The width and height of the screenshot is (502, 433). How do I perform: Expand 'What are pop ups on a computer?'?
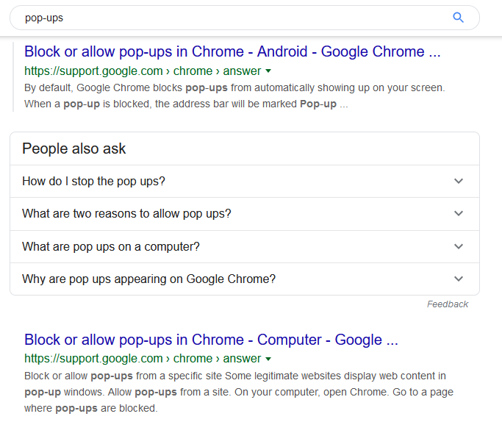pos(111,246)
